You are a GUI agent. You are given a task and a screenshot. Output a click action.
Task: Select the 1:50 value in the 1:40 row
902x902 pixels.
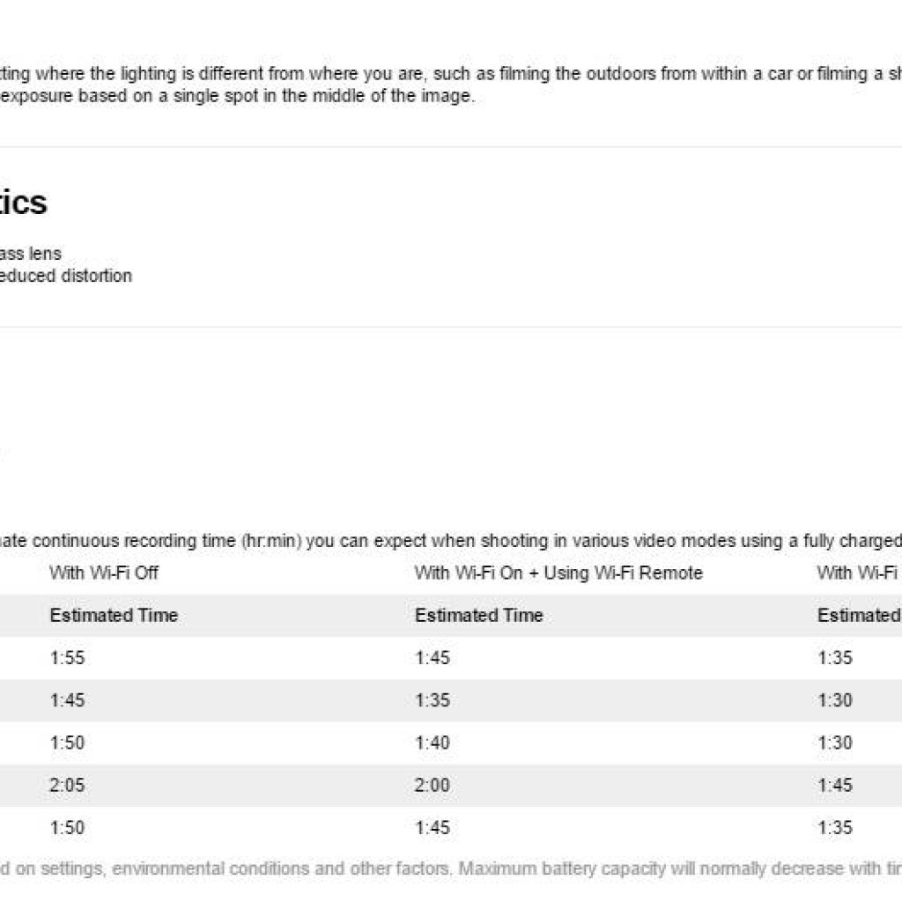(x=67, y=743)
